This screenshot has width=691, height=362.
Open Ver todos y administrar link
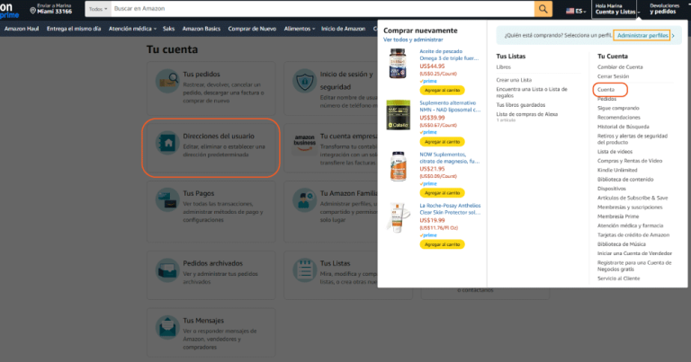(x=413, y=40)
